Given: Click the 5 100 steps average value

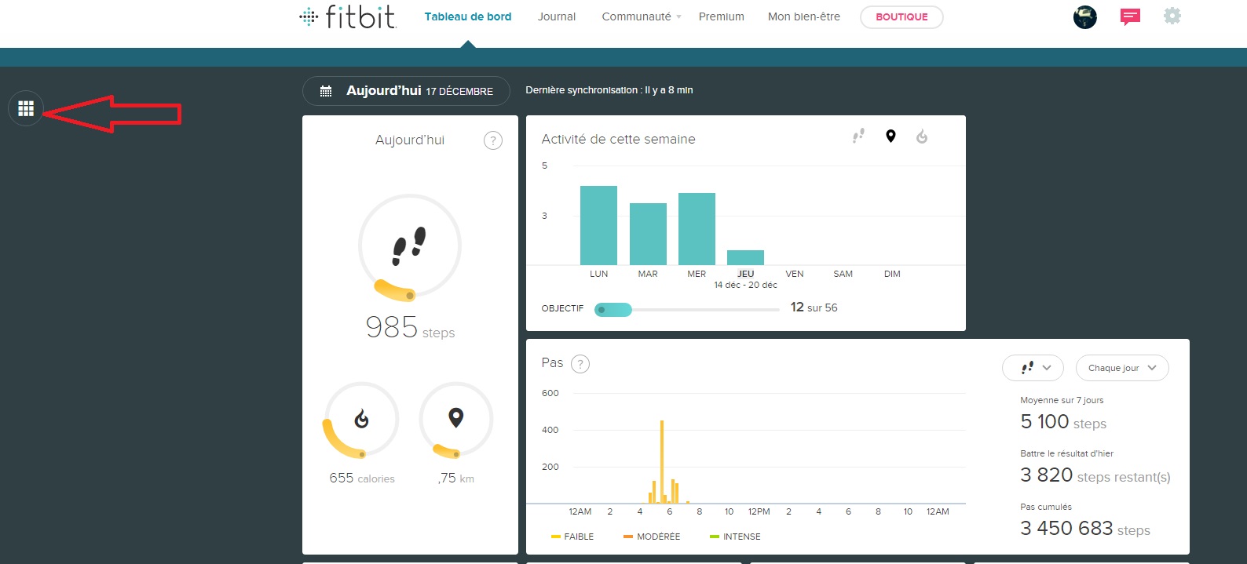Looking at the screenshot, I should point(1063,422).
